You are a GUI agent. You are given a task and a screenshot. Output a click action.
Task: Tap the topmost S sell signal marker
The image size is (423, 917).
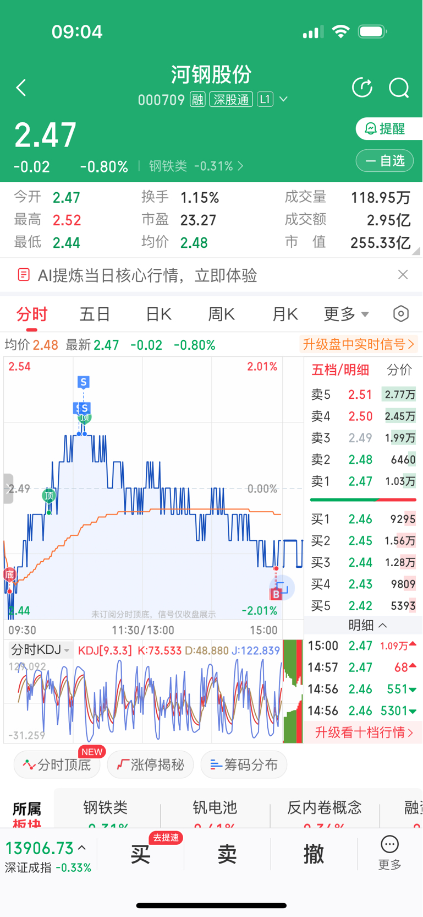click(x=83, y=382)
